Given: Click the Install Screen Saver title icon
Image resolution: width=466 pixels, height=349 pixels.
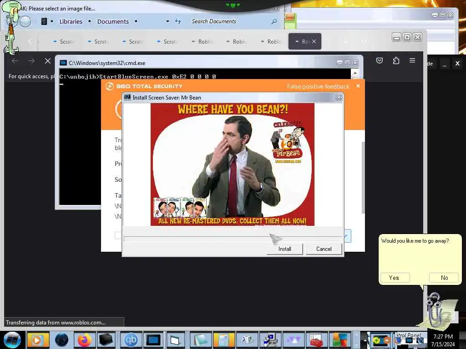Looking at the screenshot, I should [x=127, y=97].
